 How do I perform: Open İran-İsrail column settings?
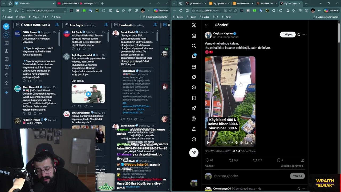[x=155, y=25]
